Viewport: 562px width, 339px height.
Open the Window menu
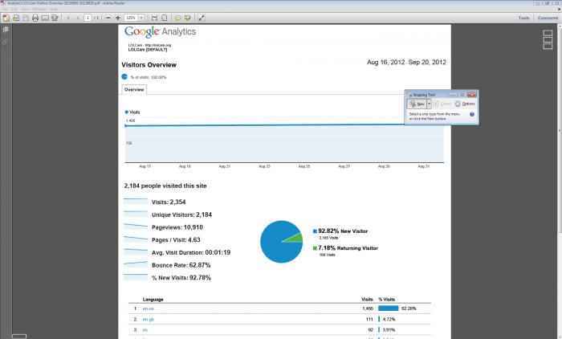coord(39,9)
